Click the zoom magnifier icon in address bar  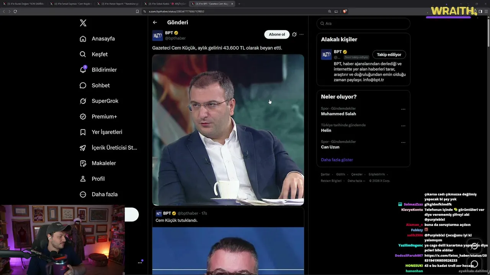coord(330,11)
